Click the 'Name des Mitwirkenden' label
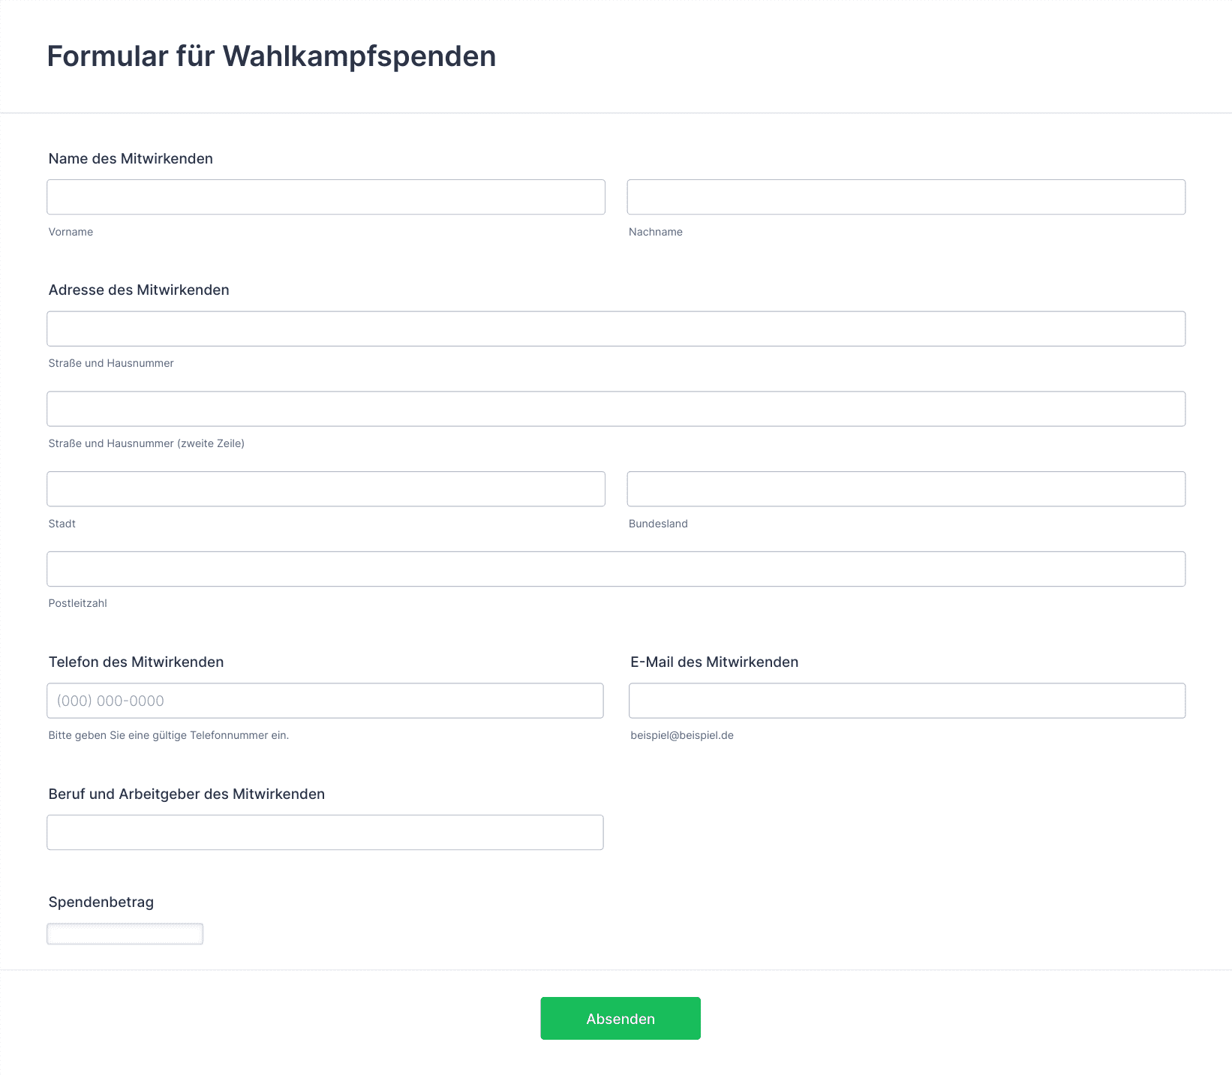The height and width of the screenshot is (1075, 1232). click(x=131, y=158)
